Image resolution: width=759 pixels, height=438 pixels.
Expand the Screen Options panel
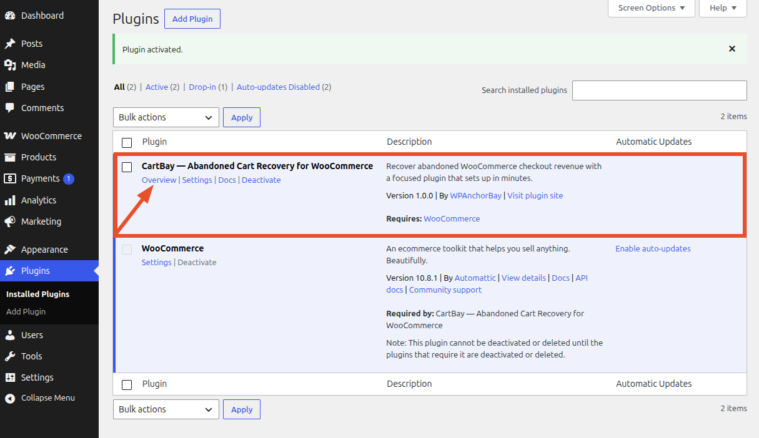click(x=652, y=8)
